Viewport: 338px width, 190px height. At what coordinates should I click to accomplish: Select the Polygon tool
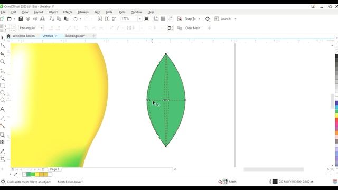pyautogui.click(x=2, y=100)
